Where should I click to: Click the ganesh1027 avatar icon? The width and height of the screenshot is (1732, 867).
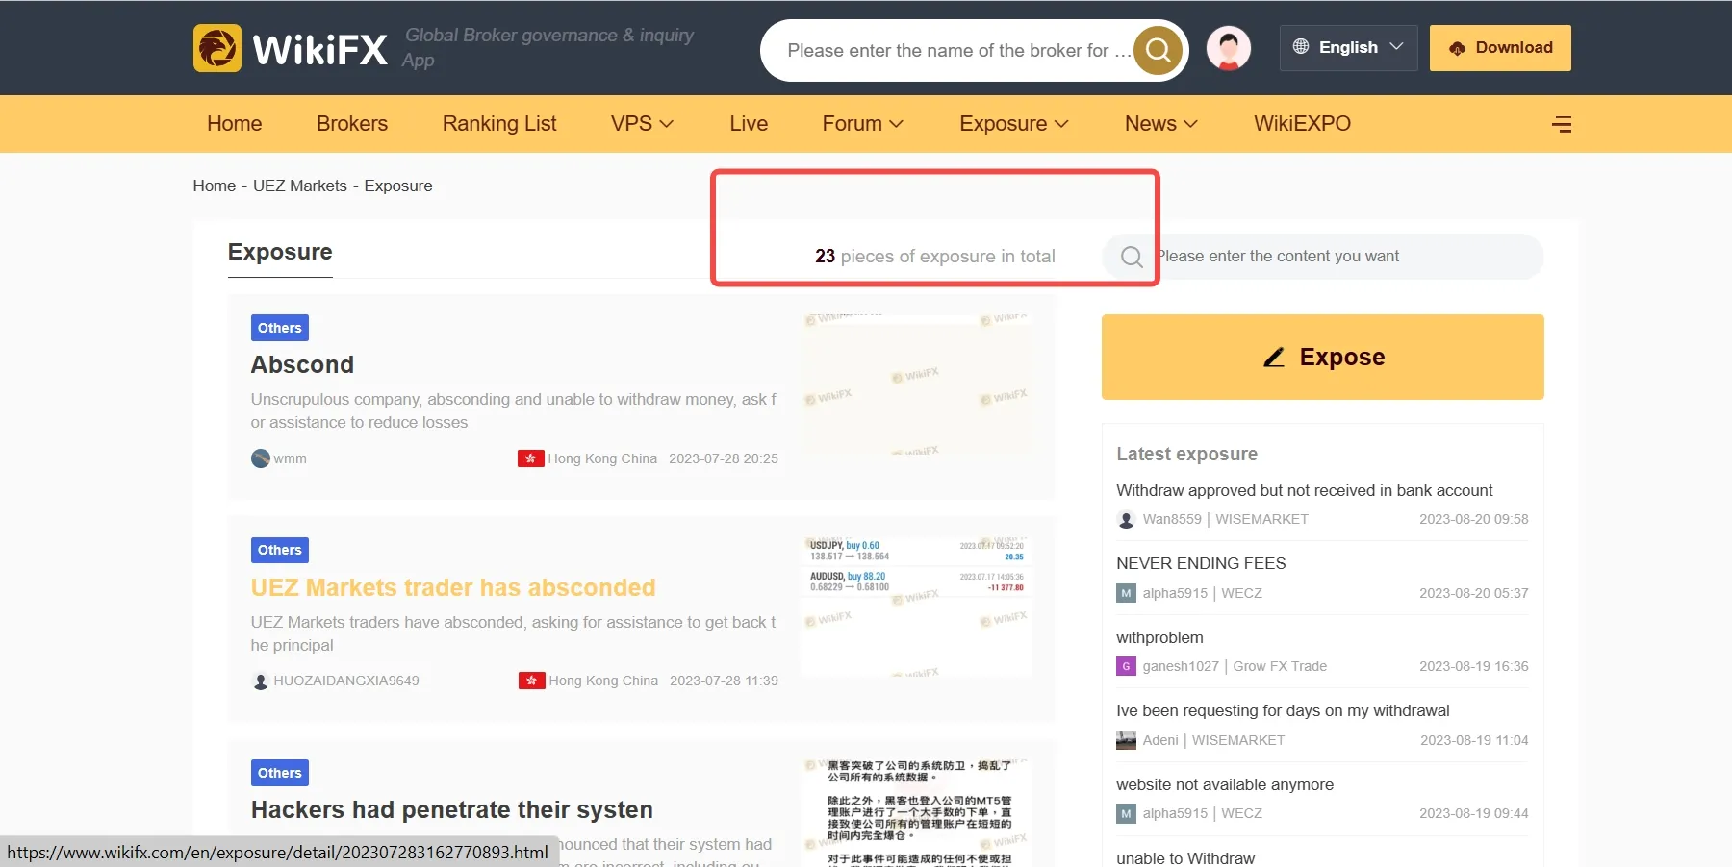(x=1126, y=666)
